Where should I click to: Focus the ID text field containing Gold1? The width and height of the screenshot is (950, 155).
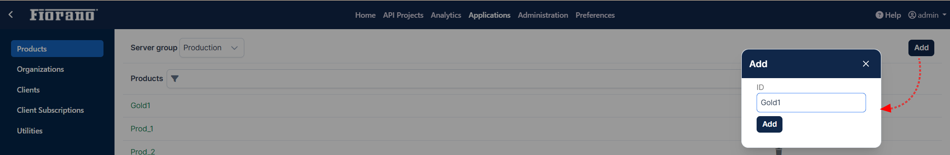point(811,103)
